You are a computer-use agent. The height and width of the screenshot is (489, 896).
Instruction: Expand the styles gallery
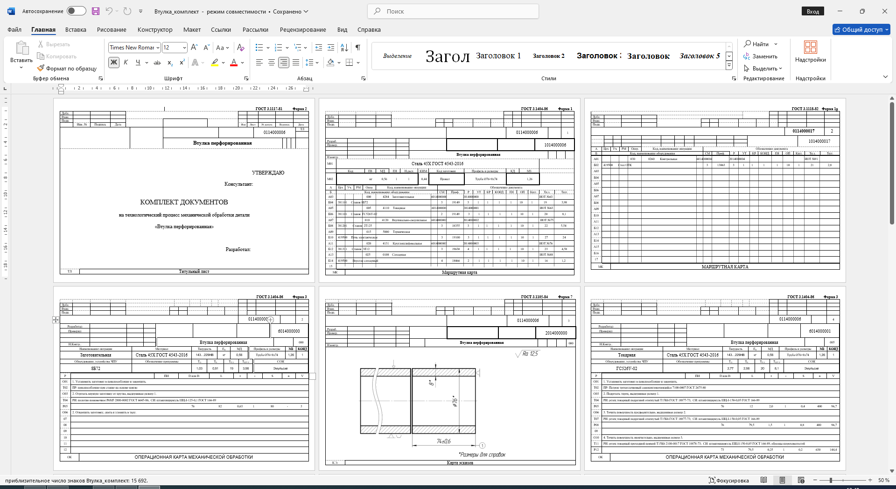click(729, 66)
